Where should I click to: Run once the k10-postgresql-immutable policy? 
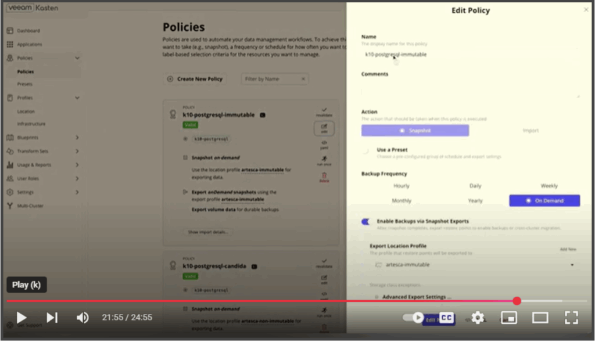[324, 161]
